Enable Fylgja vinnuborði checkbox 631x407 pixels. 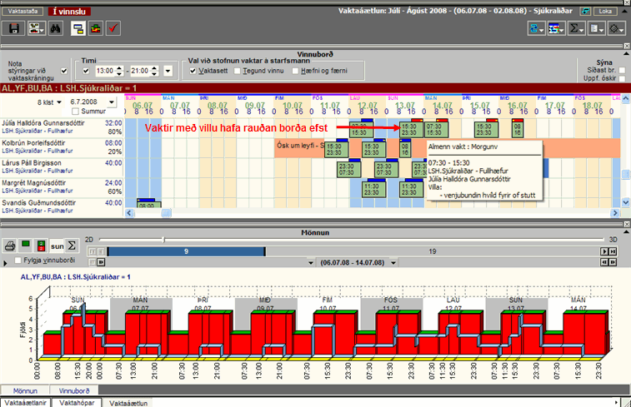click(x=18, y=261)
